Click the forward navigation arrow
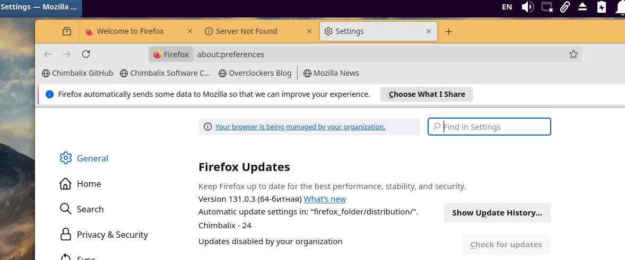625x260 pixels. click(x=67, y=54)
